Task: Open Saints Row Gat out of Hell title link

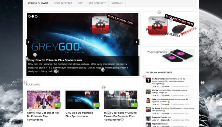Action: point(43,116)
